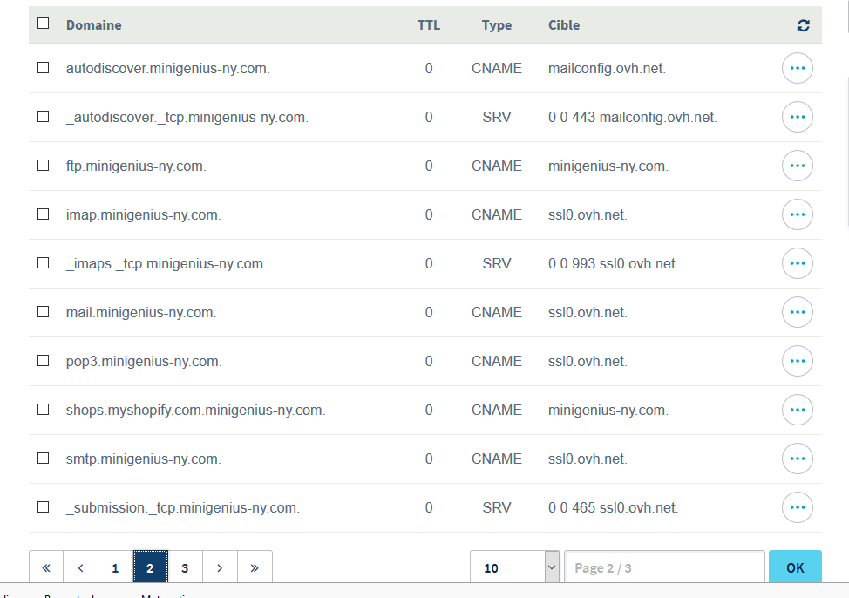The height and width of the screenshot is (598, 849).
Task: Click the Page 2 / 3 input field
Action: 664,567
